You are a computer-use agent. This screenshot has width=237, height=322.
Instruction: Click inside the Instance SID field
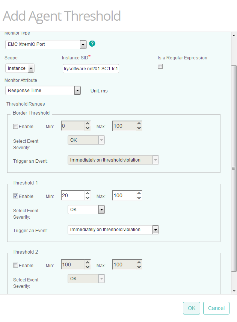click(90, 68)
